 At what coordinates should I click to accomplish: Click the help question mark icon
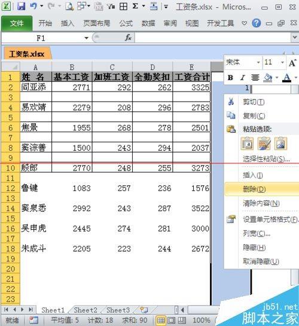[256, 23]
